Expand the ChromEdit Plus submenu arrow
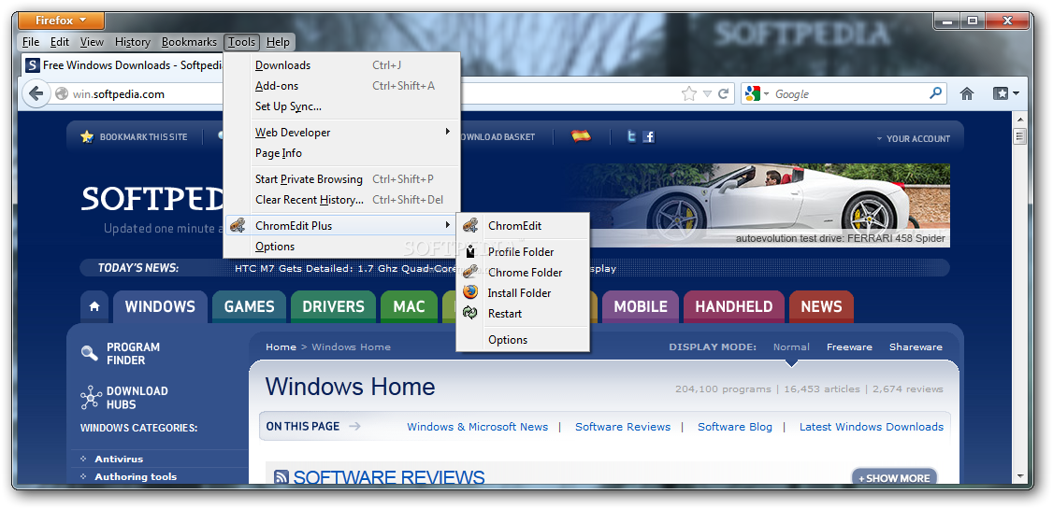Viewport: 1053px width, 509px height. (448, 225)
